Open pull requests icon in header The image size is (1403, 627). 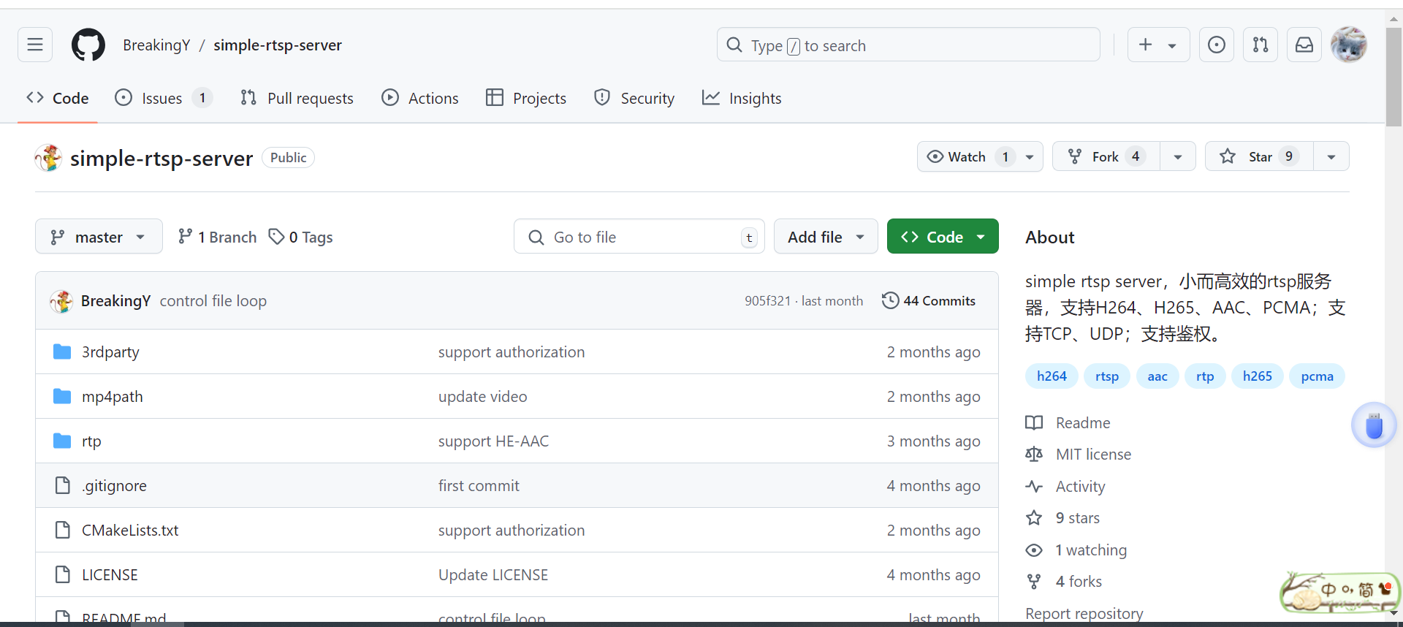[1260, 45]
